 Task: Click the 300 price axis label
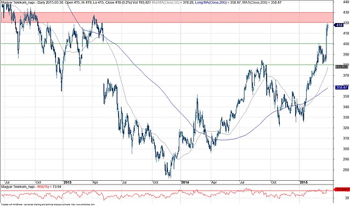point(346,149)
